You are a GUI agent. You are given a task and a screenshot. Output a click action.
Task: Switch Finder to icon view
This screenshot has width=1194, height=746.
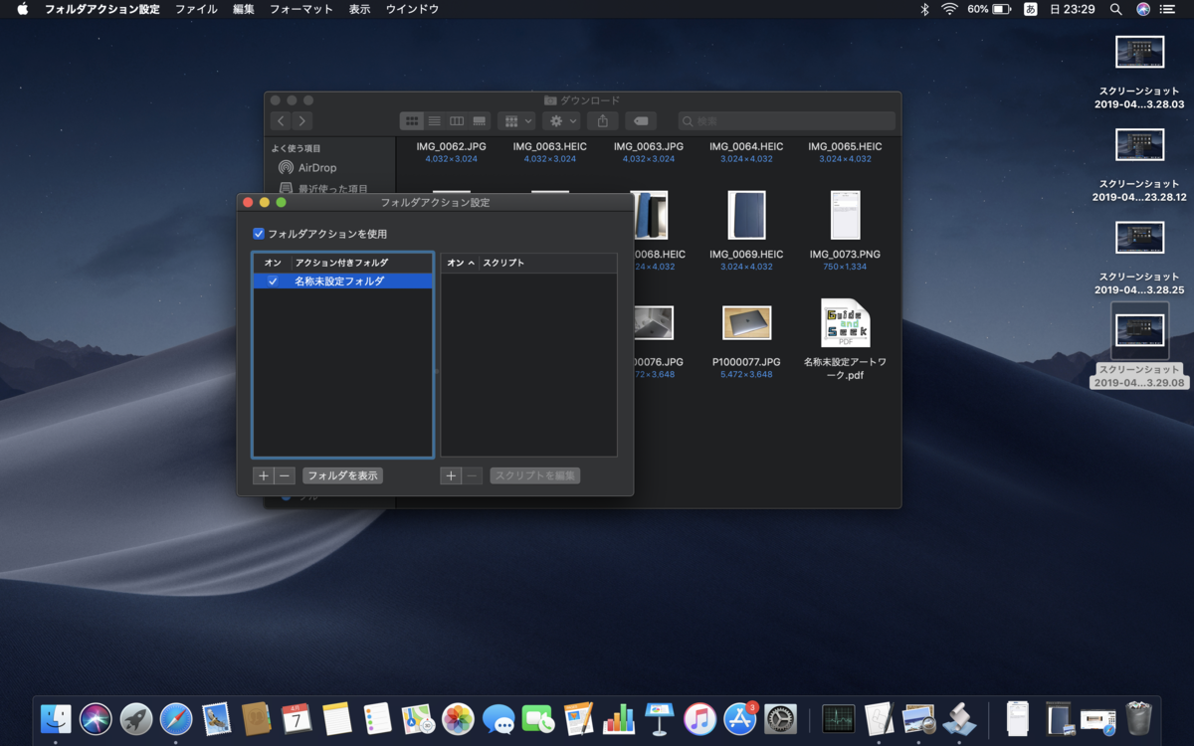[411, 121]
